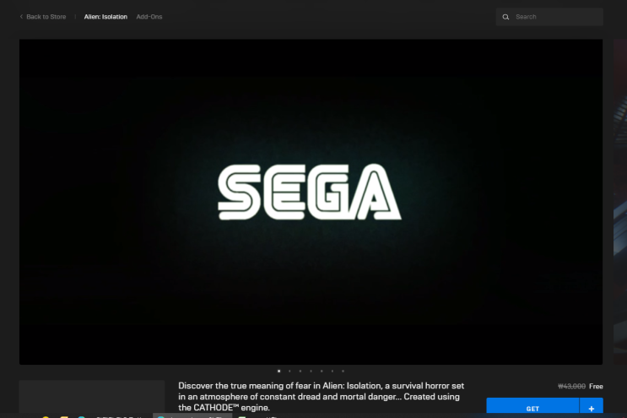Switch to the Add-Ons tab
The height and width of the screenshot is (418, 627).
coord(149,17)
